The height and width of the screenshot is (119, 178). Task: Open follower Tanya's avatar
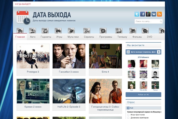[x=155, y=85]
